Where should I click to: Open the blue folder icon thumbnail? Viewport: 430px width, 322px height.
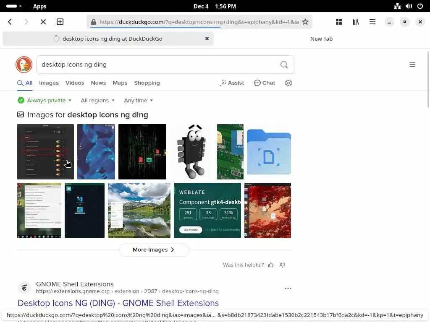(x=269, y=152)
